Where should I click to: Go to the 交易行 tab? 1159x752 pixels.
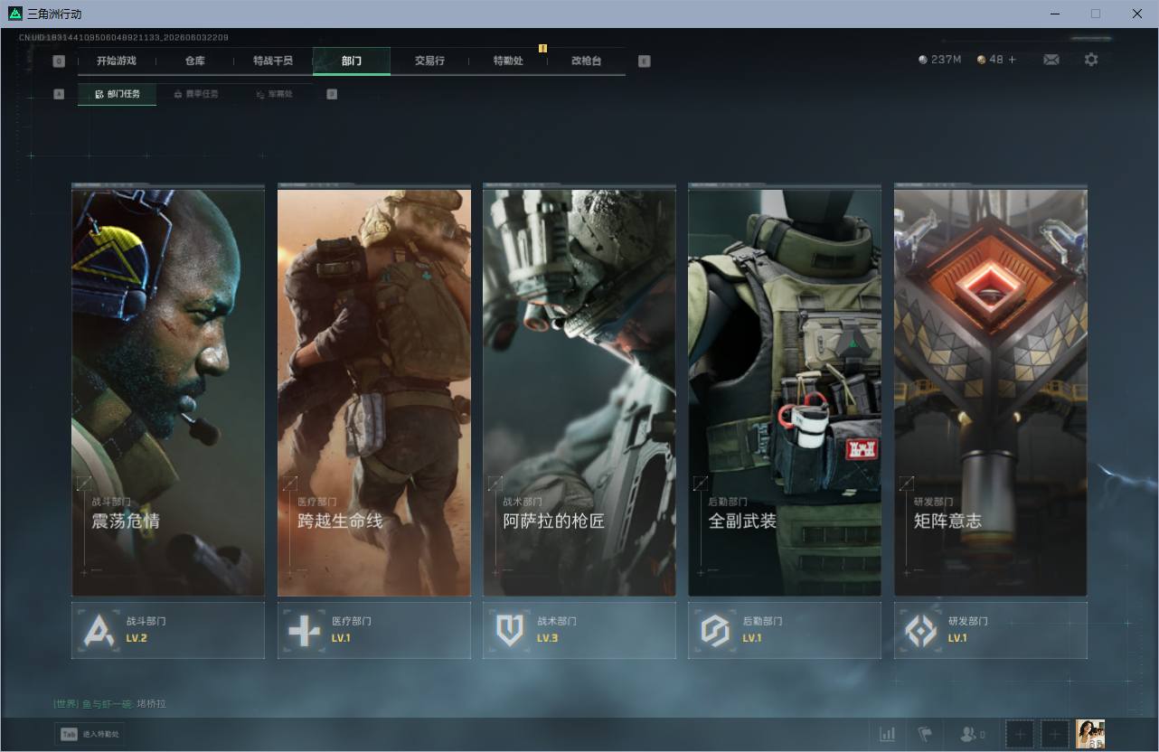pyautogui.click(x=429, y=61)
